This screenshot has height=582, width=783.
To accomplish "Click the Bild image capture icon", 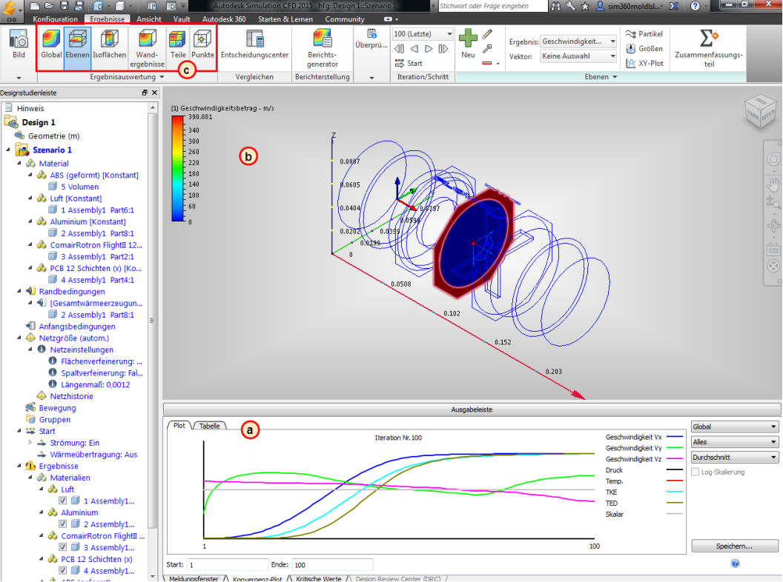I will point(19,44).
